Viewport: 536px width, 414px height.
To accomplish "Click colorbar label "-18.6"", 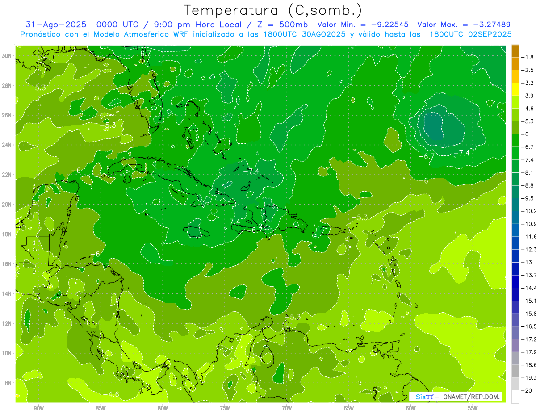I will pyautogui.click(x=529, y=365).
